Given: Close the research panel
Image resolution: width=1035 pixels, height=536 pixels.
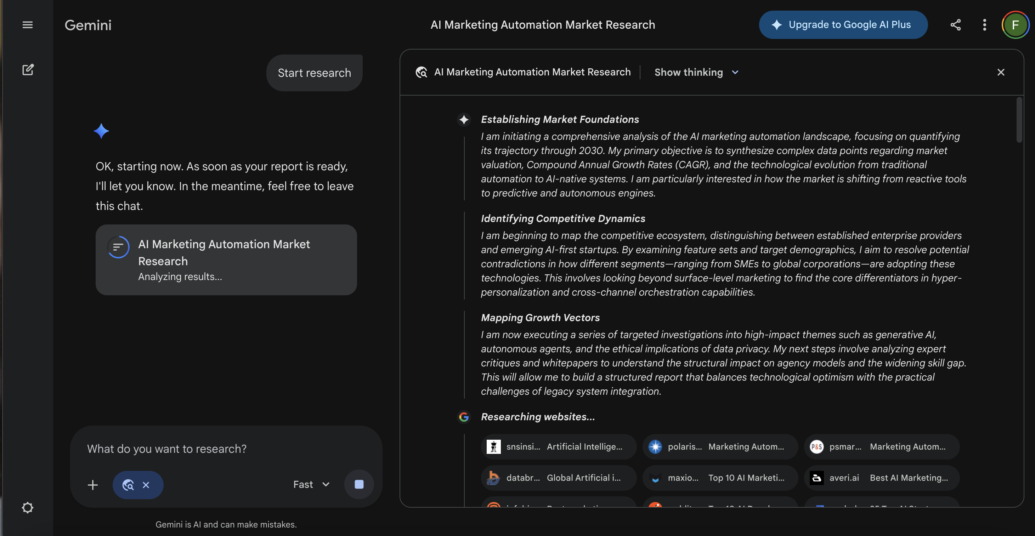Looking at the screenshot, I should pos(1000,72).
